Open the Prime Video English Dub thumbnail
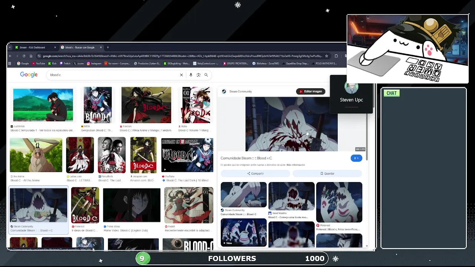The width and height of the screenshot is (475, 267). [x=132, y=205]
